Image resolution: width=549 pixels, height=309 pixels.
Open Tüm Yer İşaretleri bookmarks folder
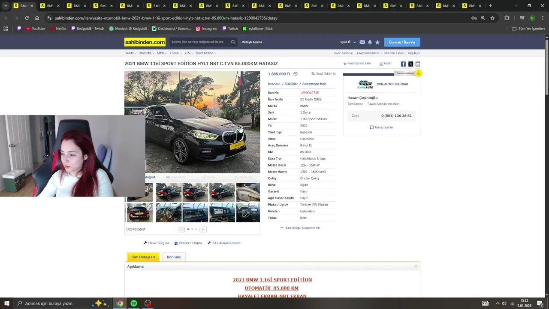[528, 28]
